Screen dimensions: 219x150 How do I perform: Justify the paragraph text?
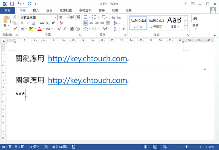[102, 23]
